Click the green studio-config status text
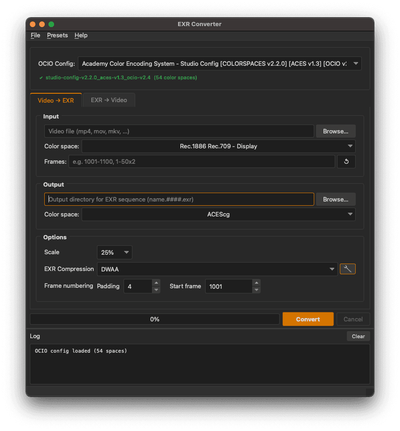This screenshot has height=431, width=400. (121, 77)
